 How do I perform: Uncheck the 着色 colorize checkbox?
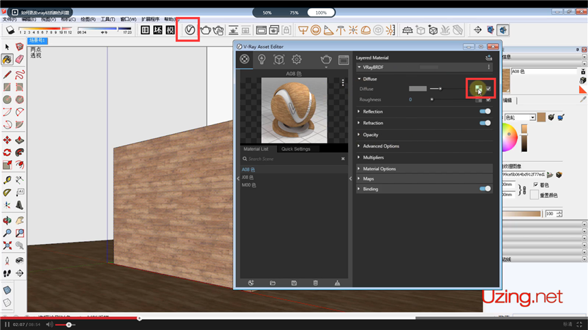(536, 184)
